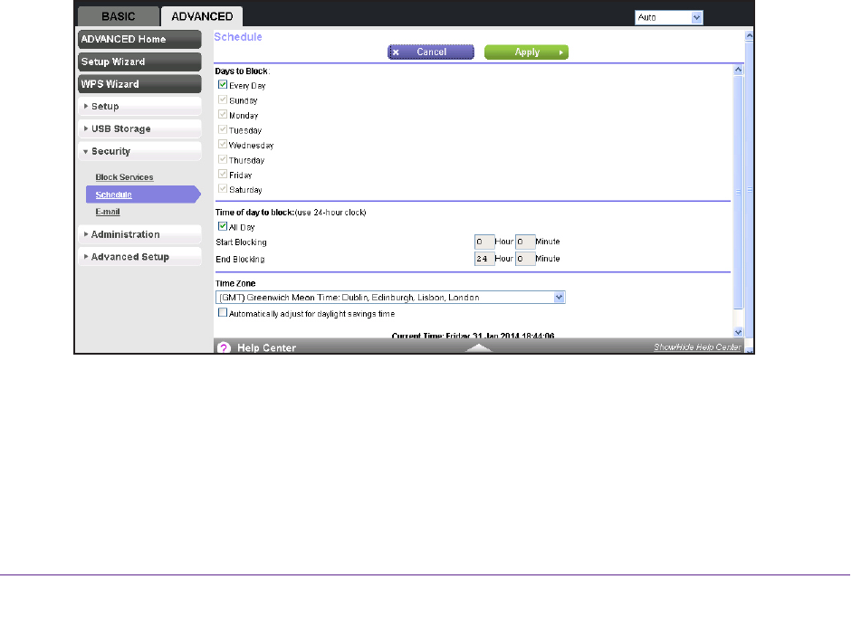
Task: Open the Block Services link
Action: (x=124, y=177)
